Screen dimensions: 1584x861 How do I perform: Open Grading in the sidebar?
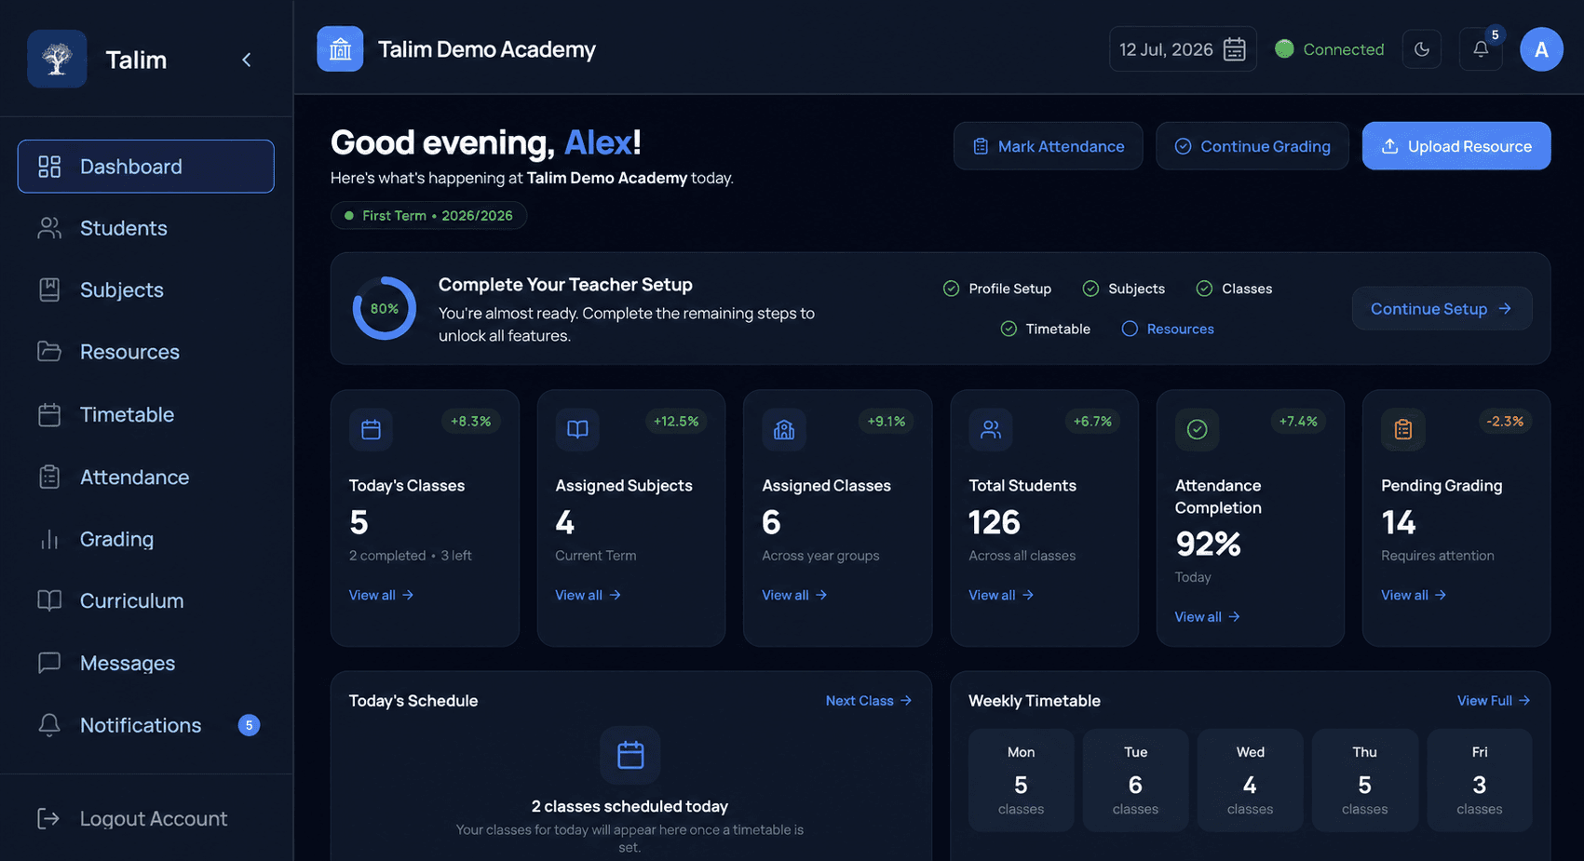point(146,539)
